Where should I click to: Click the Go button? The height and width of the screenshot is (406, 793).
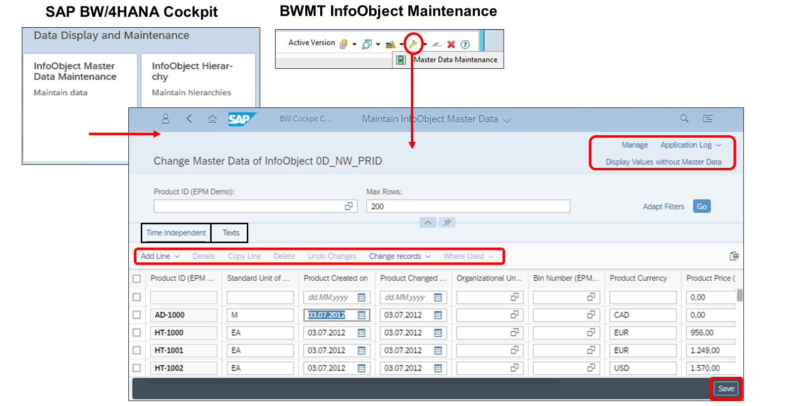click(x=702, y=206)
